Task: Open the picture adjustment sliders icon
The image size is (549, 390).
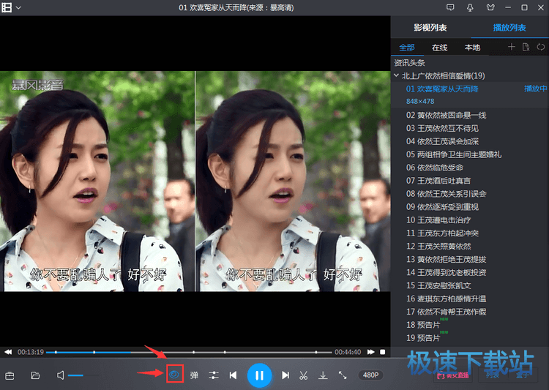Action: (x=214, y=375)
